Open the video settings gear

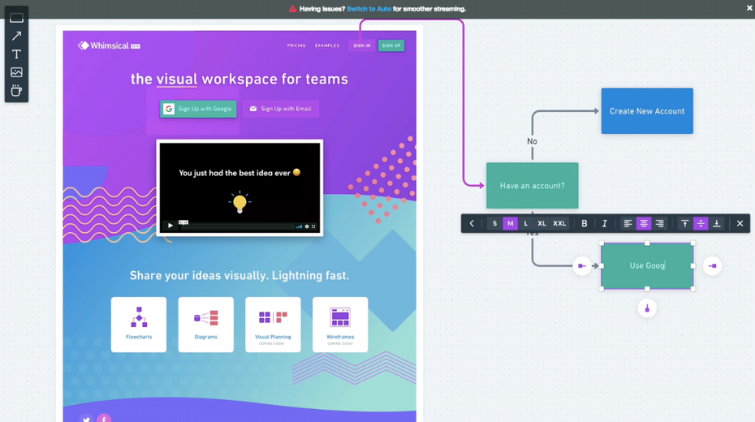307,226
